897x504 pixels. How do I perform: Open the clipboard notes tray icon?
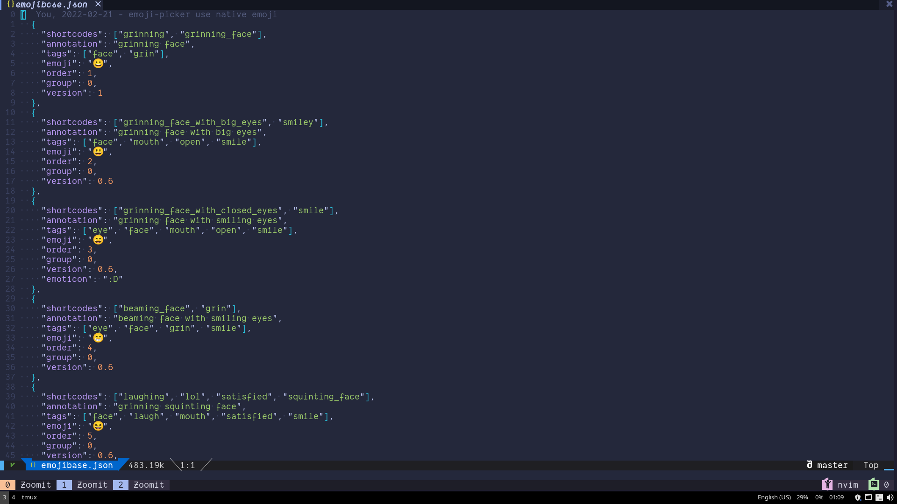pos(879,497)
